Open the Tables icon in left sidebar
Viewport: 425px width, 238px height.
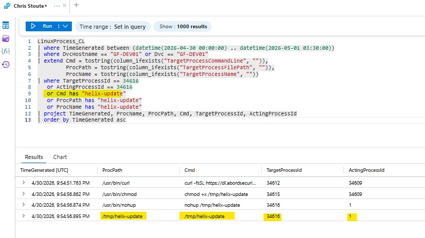click(6, 26)
